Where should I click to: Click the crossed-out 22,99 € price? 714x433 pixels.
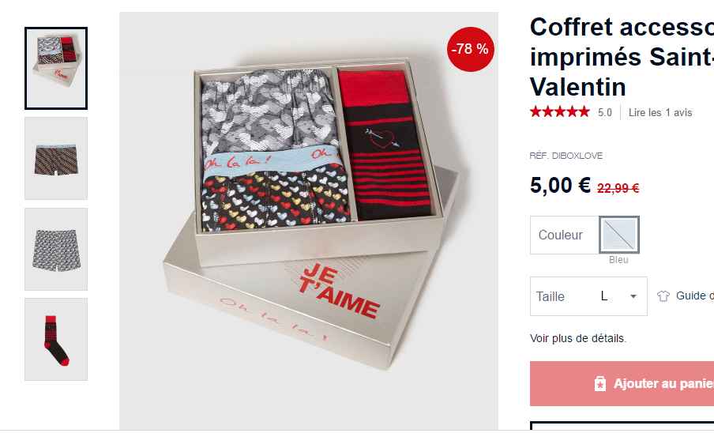(618, 188)
